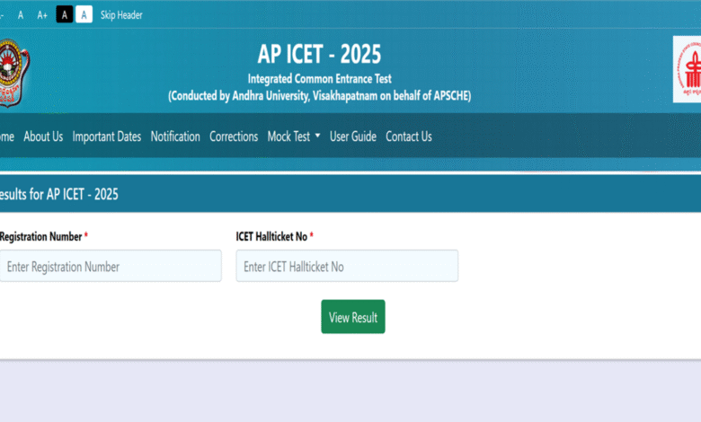Open the Important Dates page
Screen dimensions: 701x422
point(107,136)
